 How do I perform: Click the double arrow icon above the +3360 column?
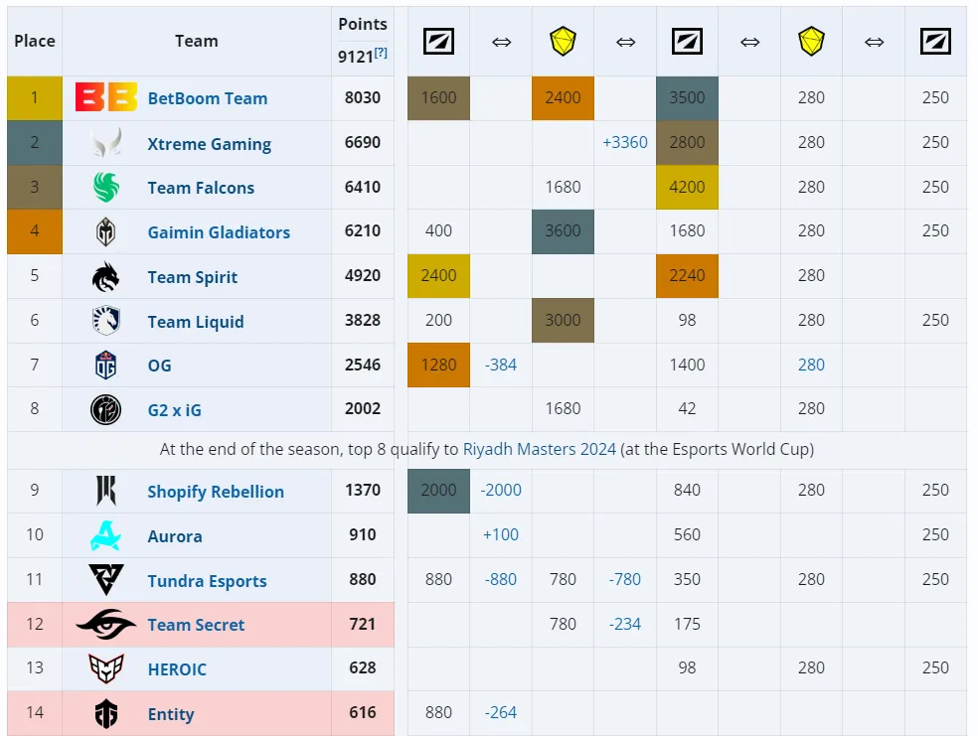(x=625, y=42)
